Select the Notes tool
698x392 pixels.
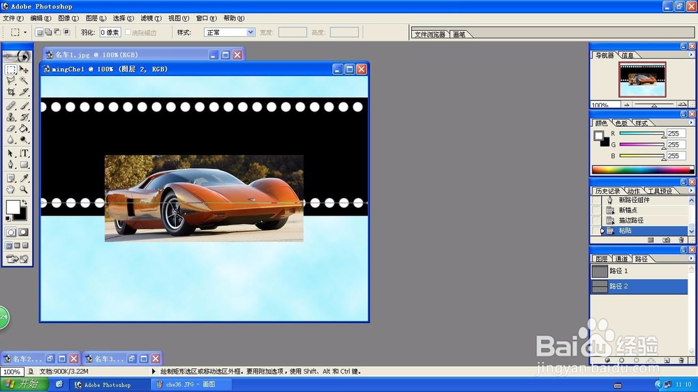(10, 179)
